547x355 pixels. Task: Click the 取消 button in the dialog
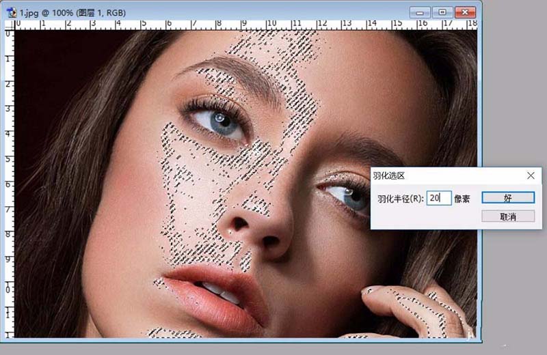(507, 216)
